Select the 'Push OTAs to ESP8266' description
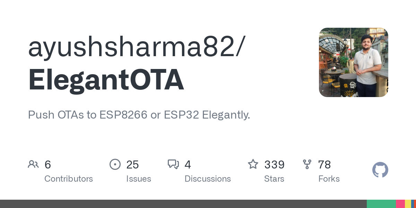 (139, 115)
